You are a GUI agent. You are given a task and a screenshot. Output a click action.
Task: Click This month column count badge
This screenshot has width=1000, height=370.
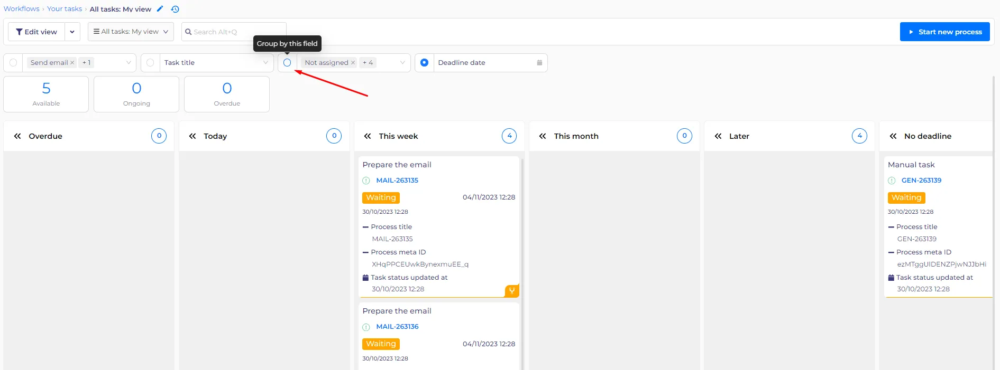684,136
